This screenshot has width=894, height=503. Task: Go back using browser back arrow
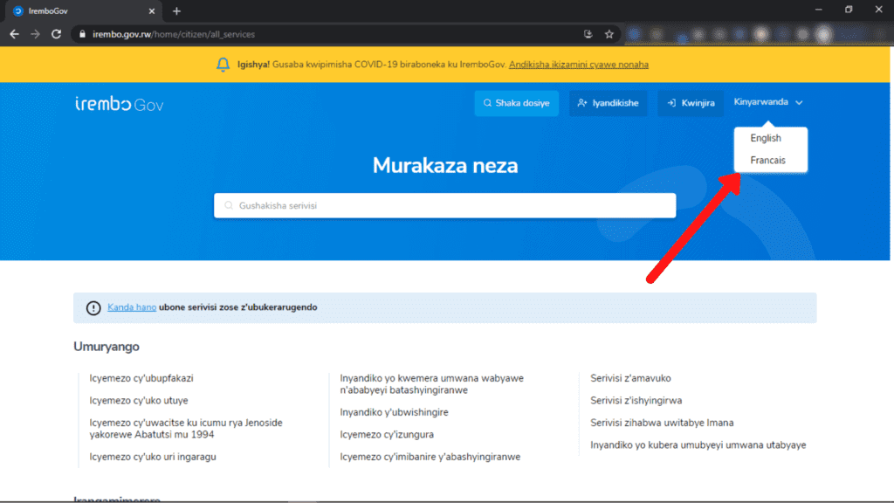[14, 34]
